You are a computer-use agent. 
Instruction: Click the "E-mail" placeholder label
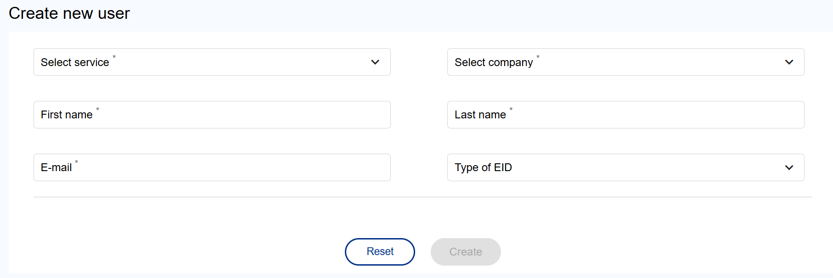[56, 167]
